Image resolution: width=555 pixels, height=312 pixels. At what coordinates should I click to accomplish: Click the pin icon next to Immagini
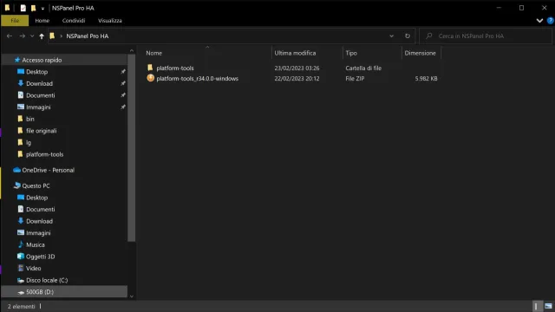tap(123, 107)
